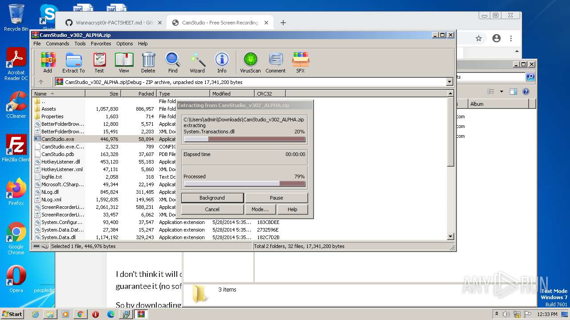Image resolution: width=570 pixels, height=320 pixels.
Task: Open a new Chrome tab
Action: 283,23
